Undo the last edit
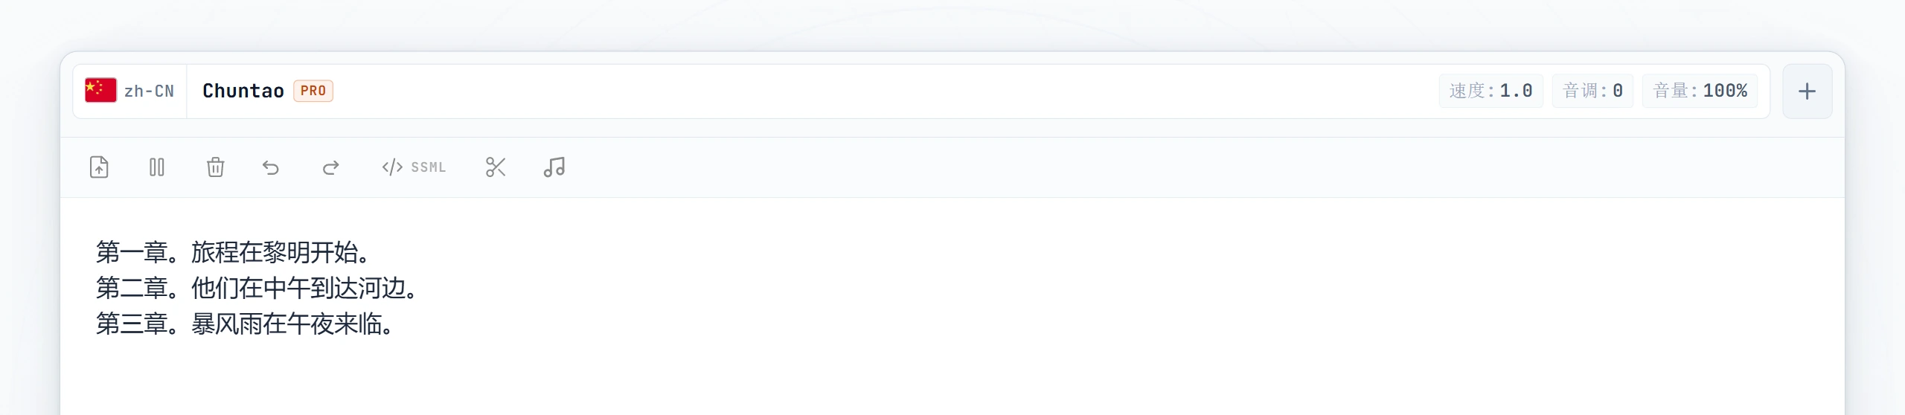This screenshot has height=415, width=1905. tap(271, 167)
